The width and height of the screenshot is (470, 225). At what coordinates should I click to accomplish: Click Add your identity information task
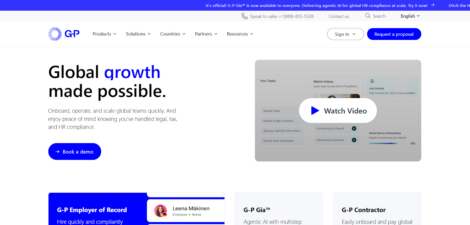pyautogui.click(x=282, y=131)
